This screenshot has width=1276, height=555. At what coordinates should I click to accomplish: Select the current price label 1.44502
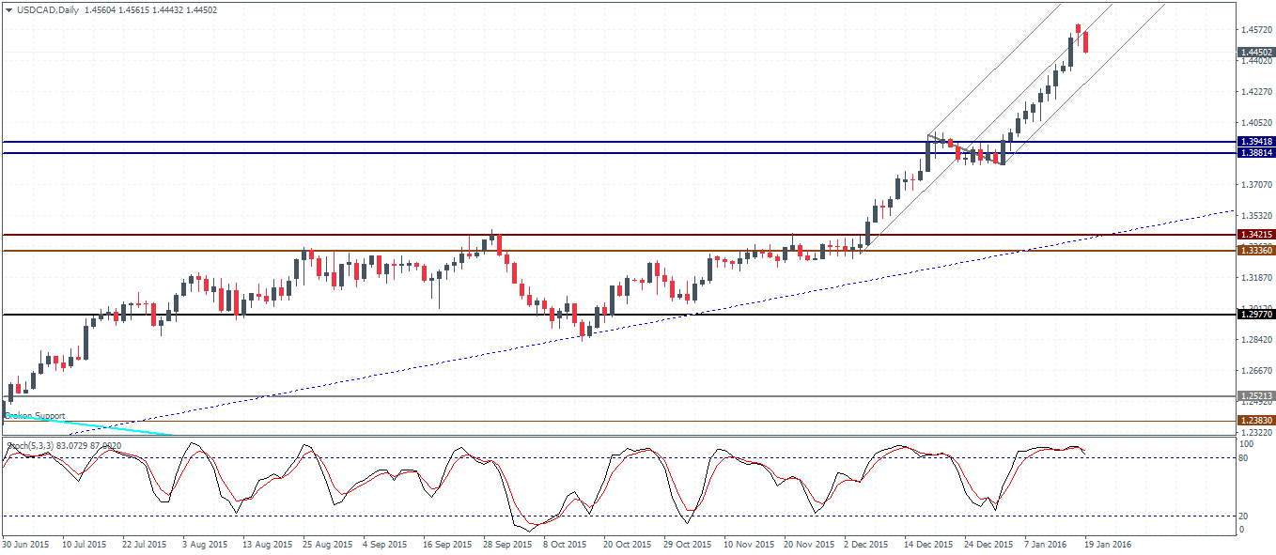coord(1256,53)
